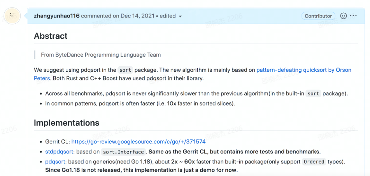Image resolution: width=370 pixels, height=176 pixels.
Task: Open the Gerrit CL go-review URL
Action: (138, 142)
